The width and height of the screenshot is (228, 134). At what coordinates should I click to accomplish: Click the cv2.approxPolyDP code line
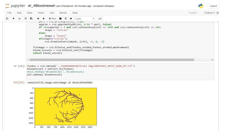click(x=75, y=24)
